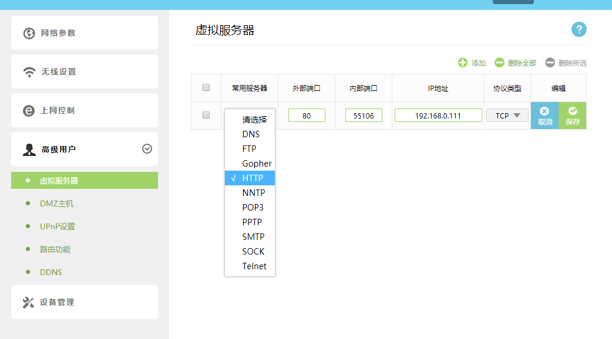Open the 路由功能 page
The image size is (612, 339).
coord(55,249)
